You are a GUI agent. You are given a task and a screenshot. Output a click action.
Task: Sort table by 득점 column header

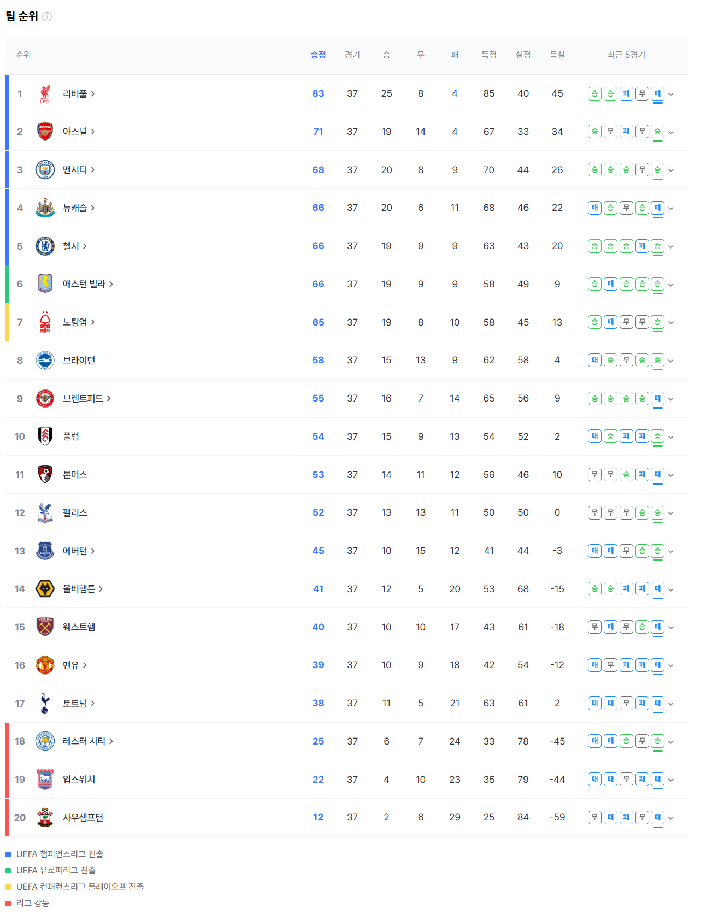point(489,55)
